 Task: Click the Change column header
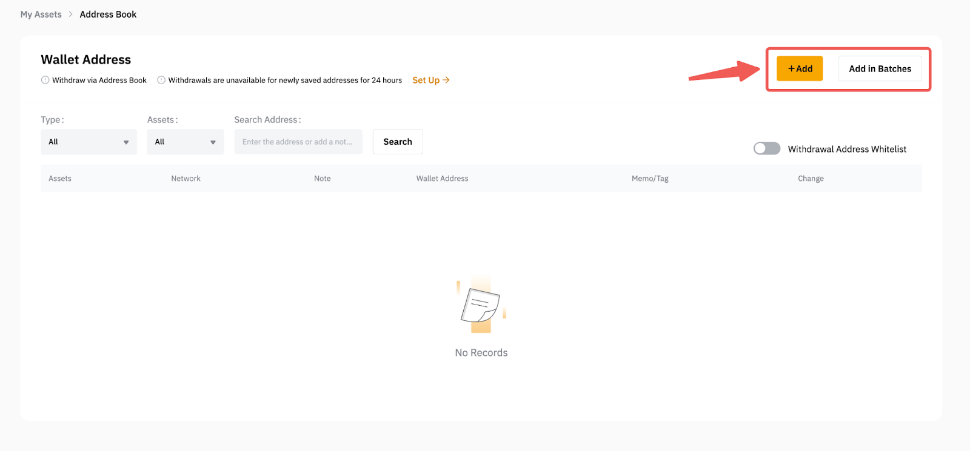[811, 179]
